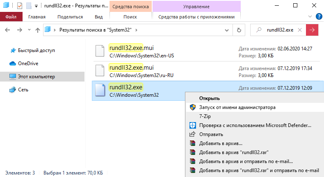This screenshot has width=324, height=177.
Task: Select Быстрый доступ in the navigation pane
Action: click(x=37, y=50)
